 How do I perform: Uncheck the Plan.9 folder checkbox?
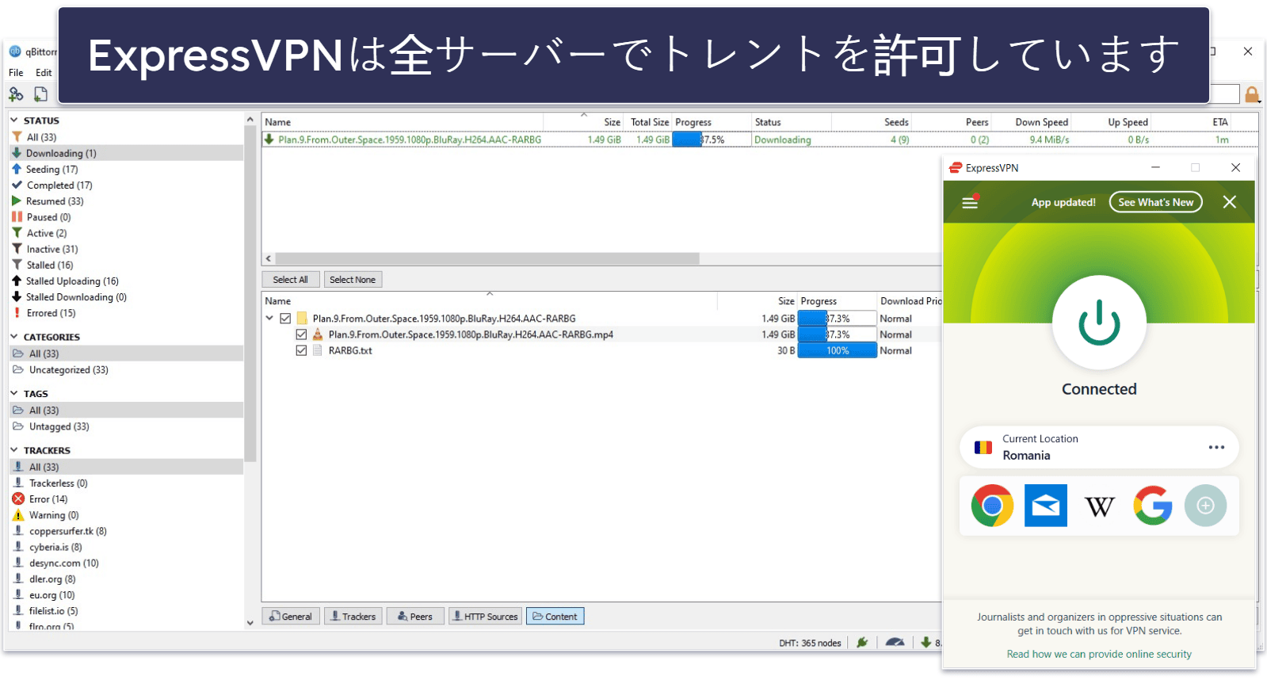285,318
